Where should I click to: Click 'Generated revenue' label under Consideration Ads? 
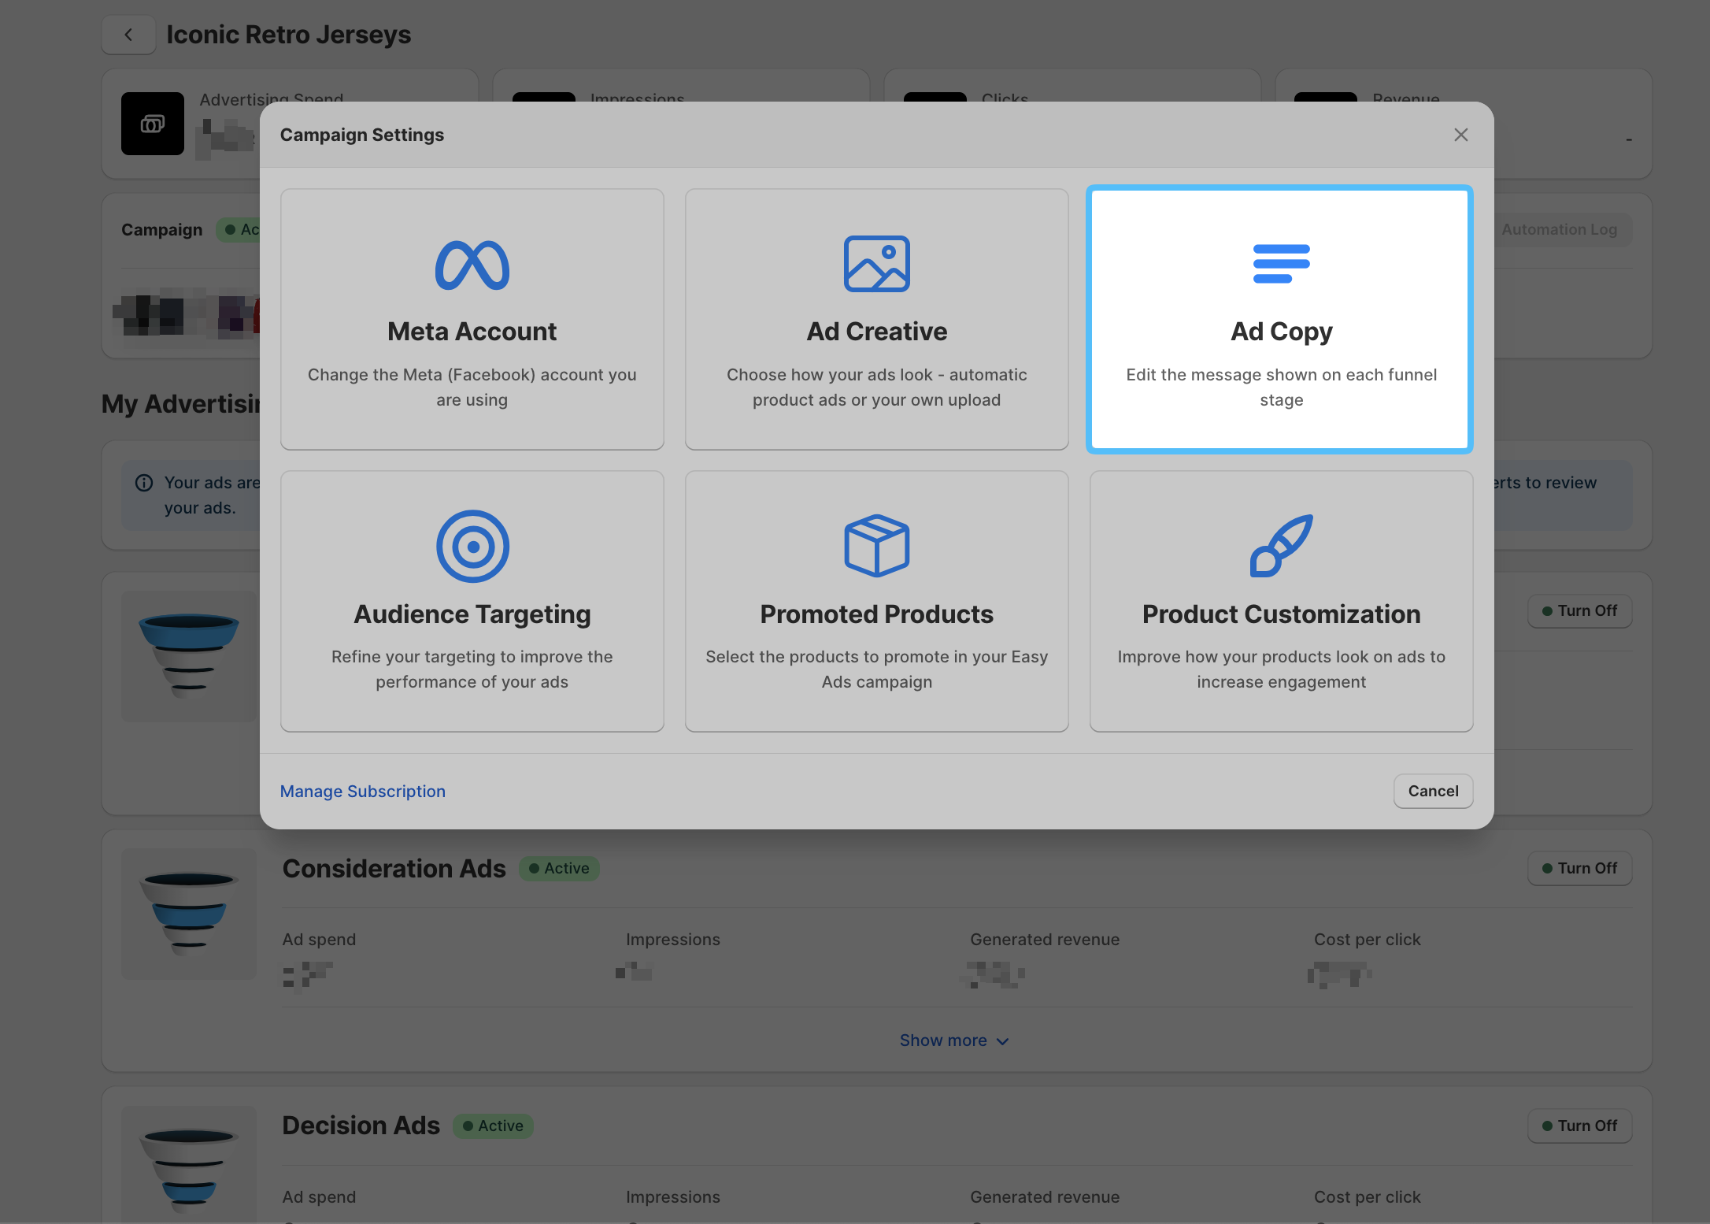click(x=1045, y=939)
